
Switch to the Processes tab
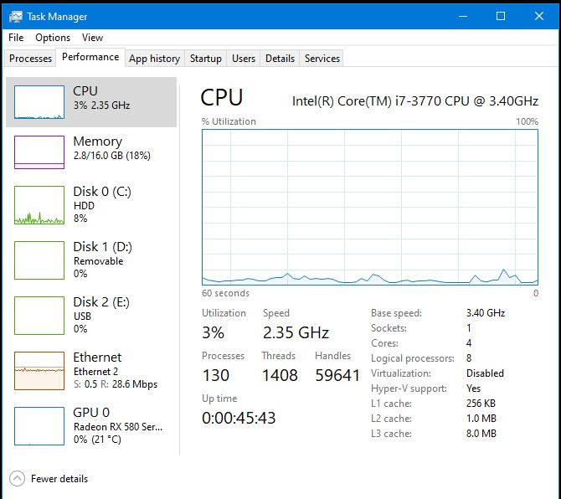pyautogui.click(x=31, y=59)
